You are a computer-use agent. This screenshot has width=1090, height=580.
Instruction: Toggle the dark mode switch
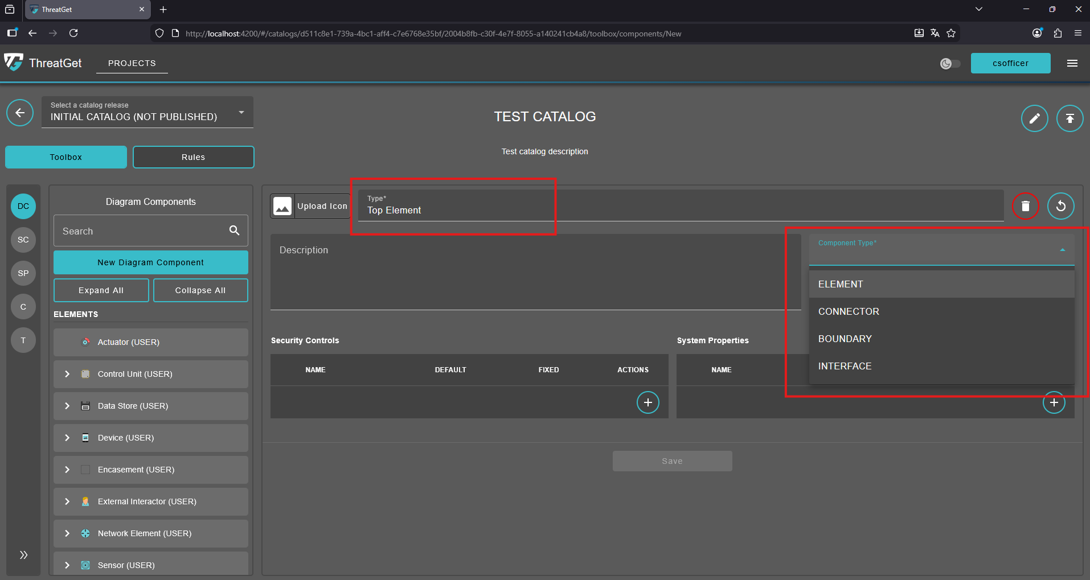point(950,64)
